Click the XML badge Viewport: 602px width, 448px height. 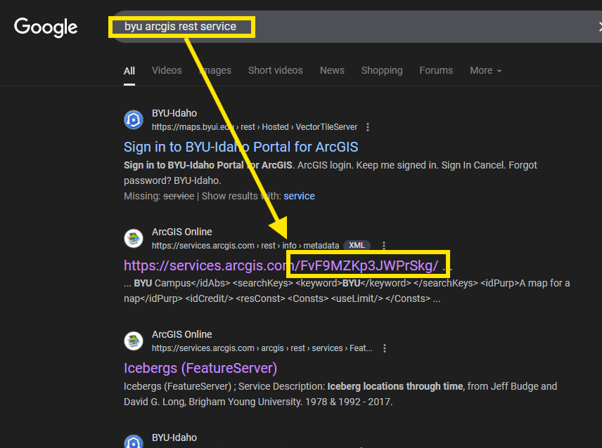[x=357, y=245]
